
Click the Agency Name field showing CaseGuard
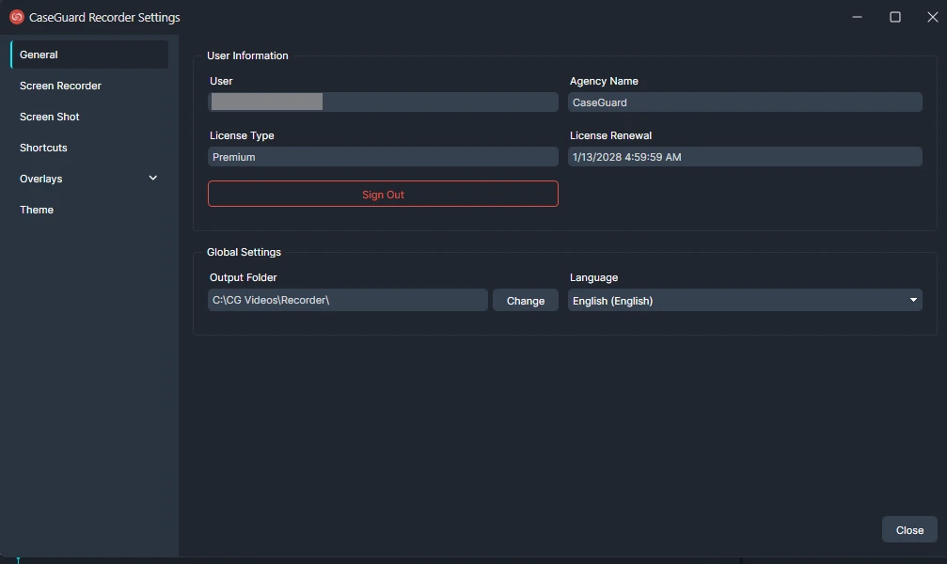(745, 102)
